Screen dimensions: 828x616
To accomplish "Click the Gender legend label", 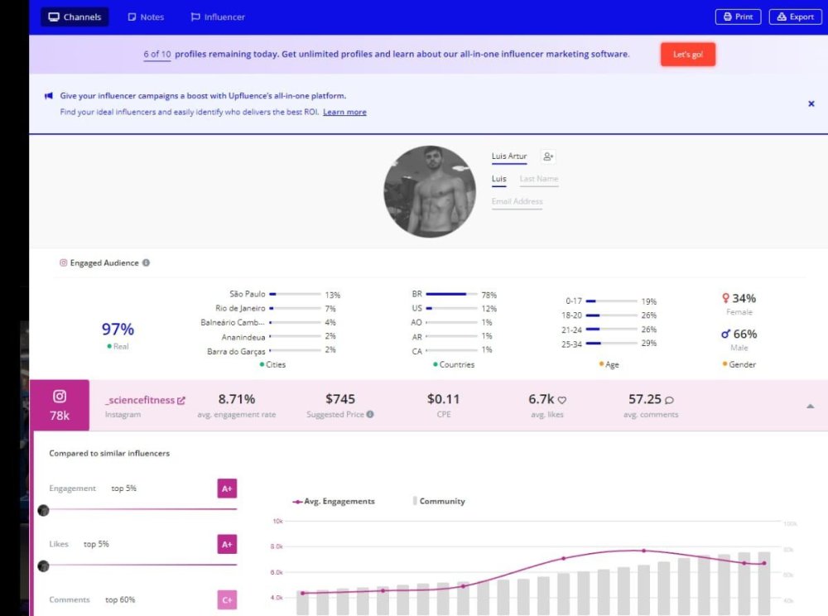I will click(x=739, y=365).
